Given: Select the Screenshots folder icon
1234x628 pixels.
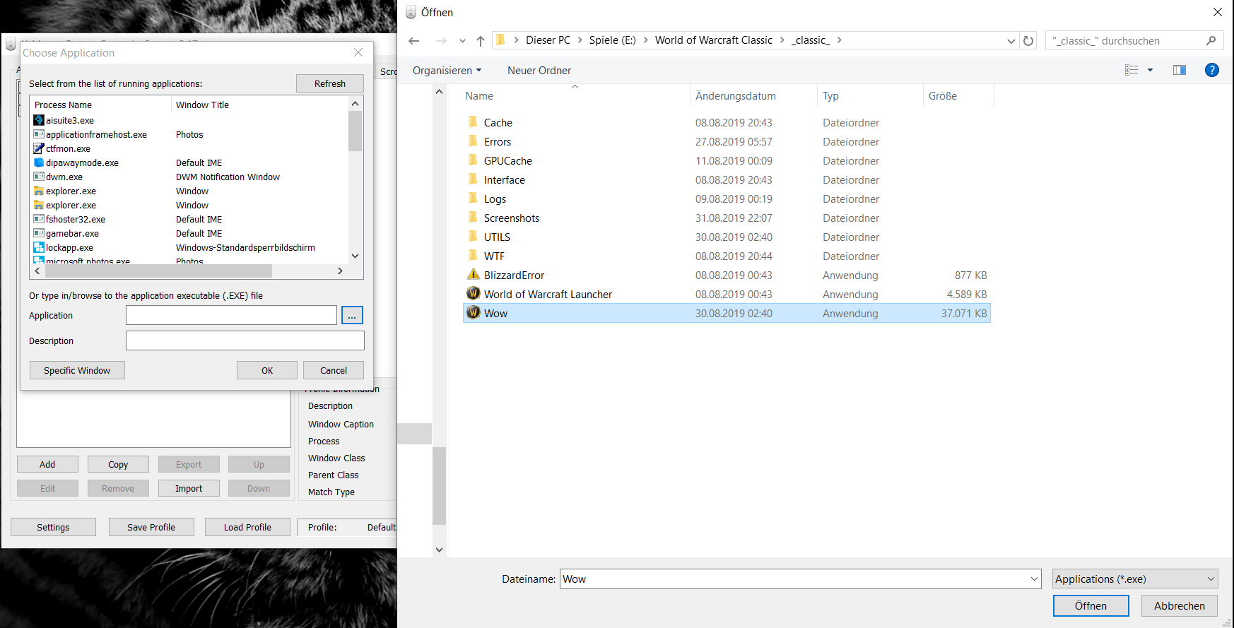Looking at the screenshot, I should (474, 218).
